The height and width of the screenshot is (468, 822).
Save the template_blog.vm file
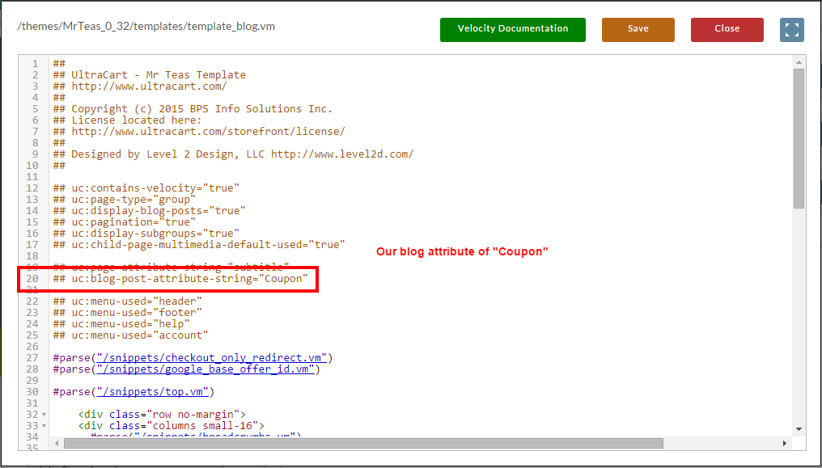pyautogui.click(x=638, y=29)
